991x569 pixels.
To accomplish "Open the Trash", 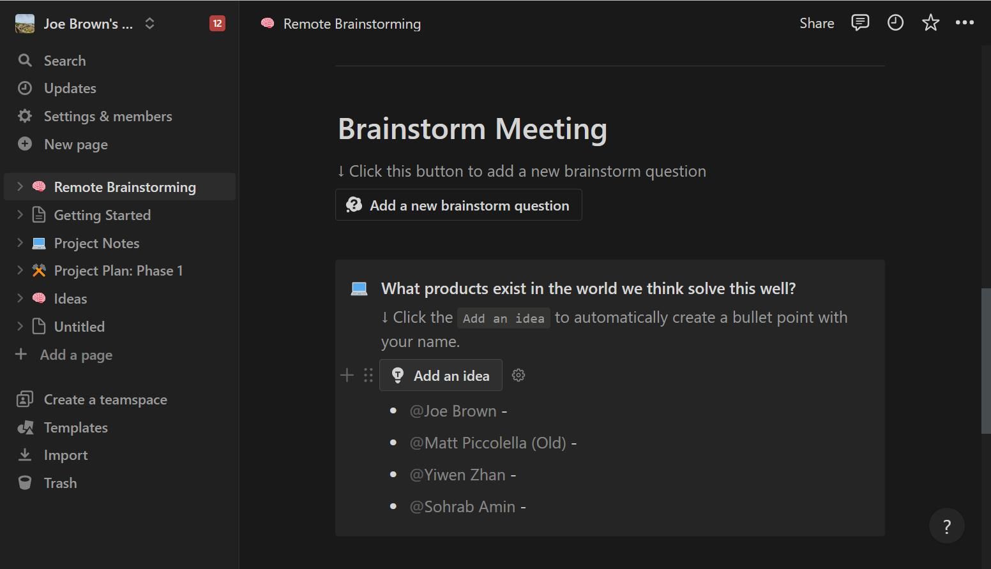I will [x=61, y=483].
